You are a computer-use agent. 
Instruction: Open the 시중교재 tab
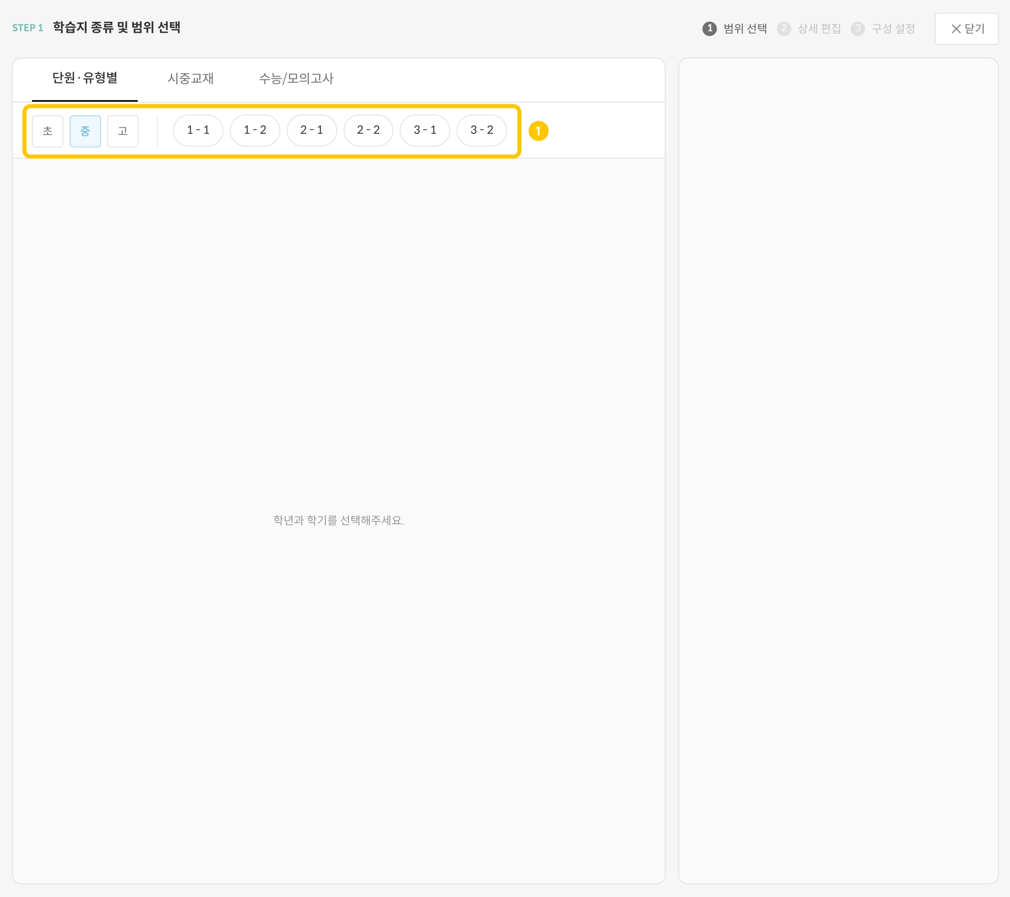[x=191, y=78]
